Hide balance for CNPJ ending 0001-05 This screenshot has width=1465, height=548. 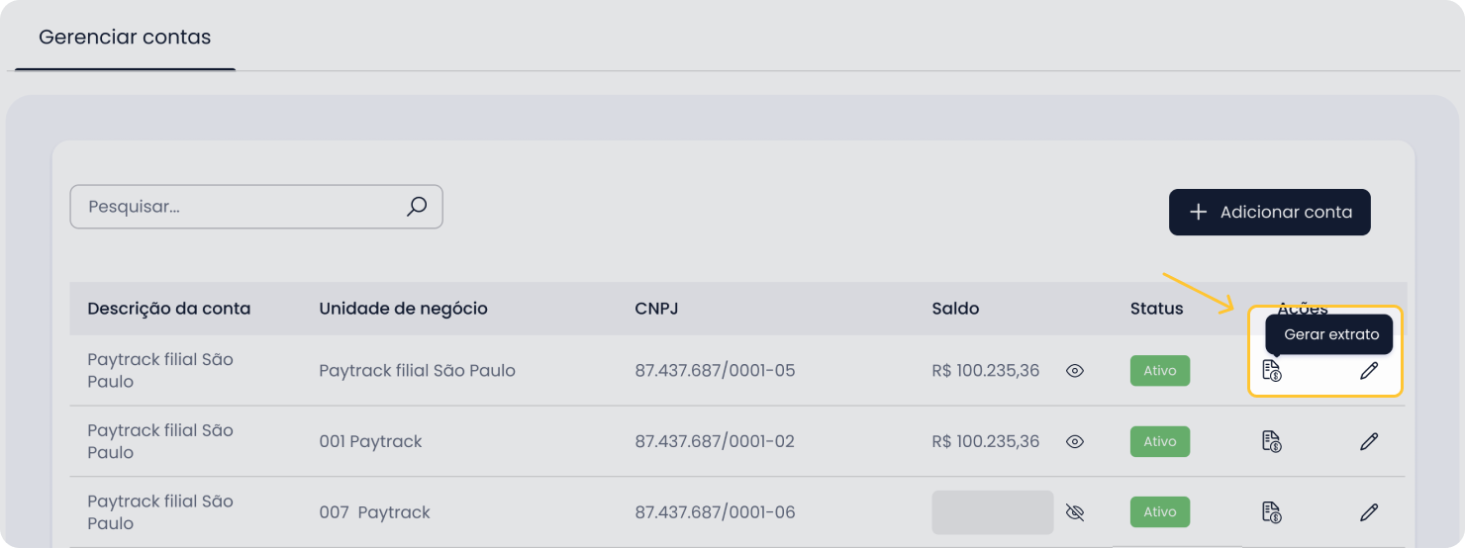pos(1075,371)
